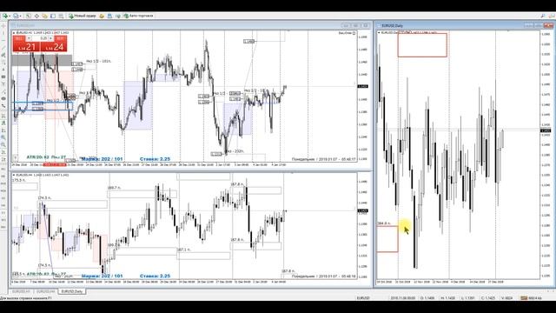Toggle the Авто-торговля button
This screenshot has width=556, height=313.
(138, 16)
